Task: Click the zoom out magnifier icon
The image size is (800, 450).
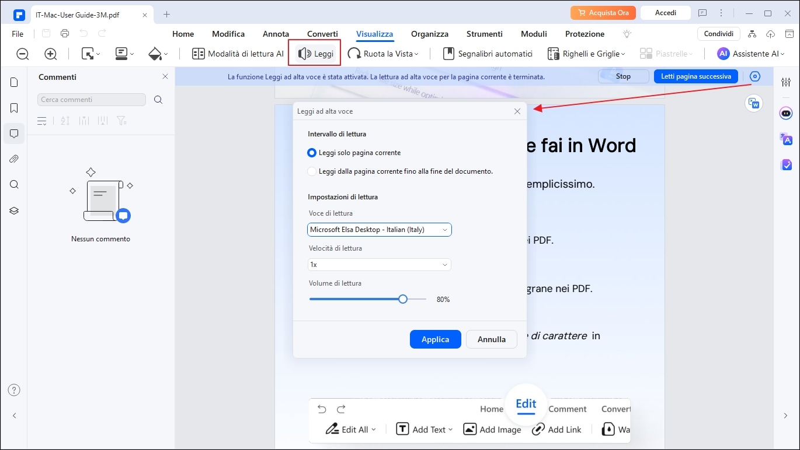Action: [x=23, y=54]
